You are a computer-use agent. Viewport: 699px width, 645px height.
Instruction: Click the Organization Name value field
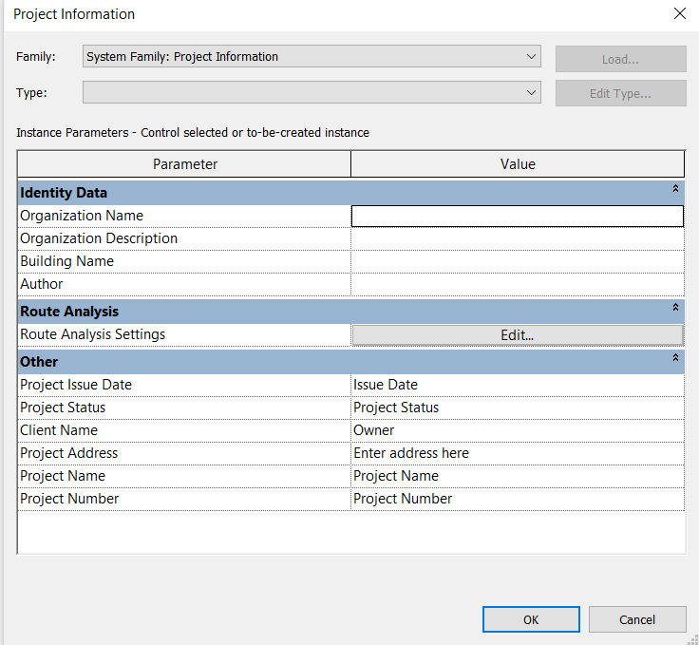(518, 217)
